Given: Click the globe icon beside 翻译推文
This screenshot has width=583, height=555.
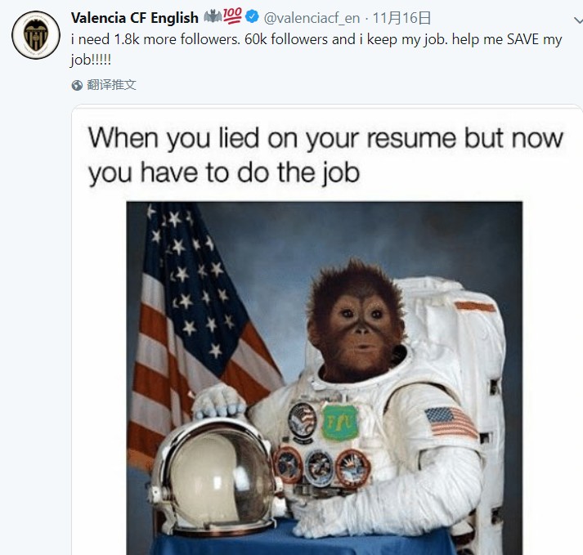Looking at the screenshot, I should point(77,86).
